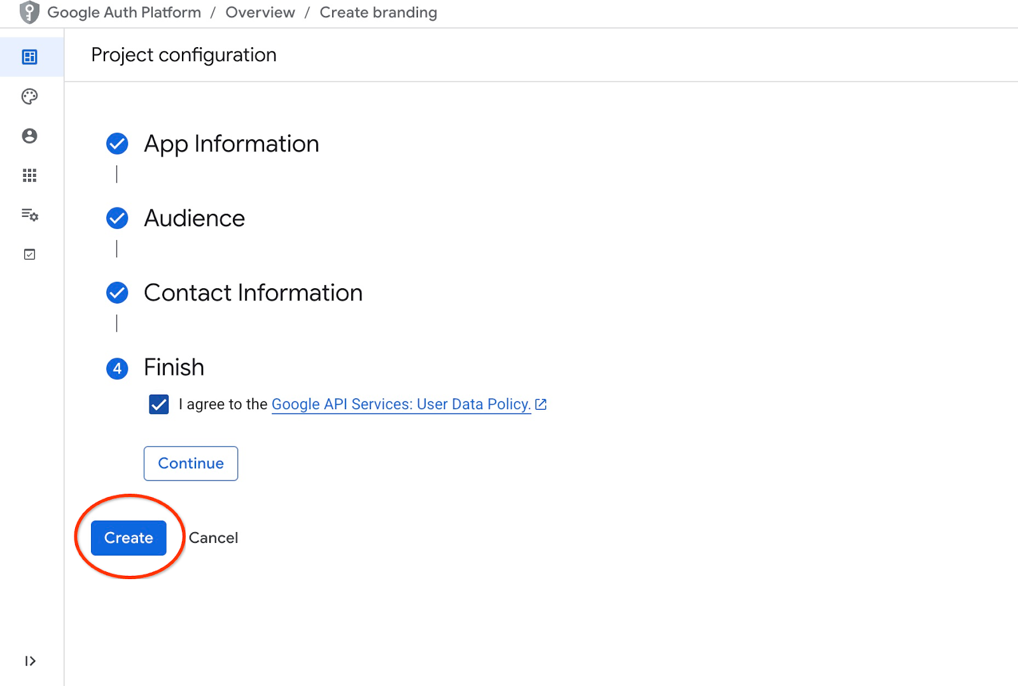Open Data Access list-settings icon
This screenshot has width=1018, height=686.
[30, 215]
